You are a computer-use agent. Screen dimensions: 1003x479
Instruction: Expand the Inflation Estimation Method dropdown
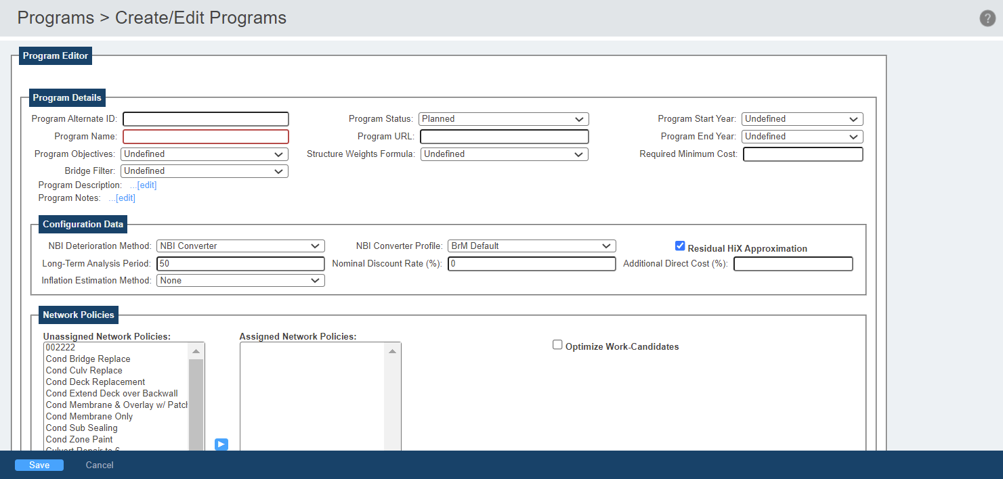[x=240, y=281]
